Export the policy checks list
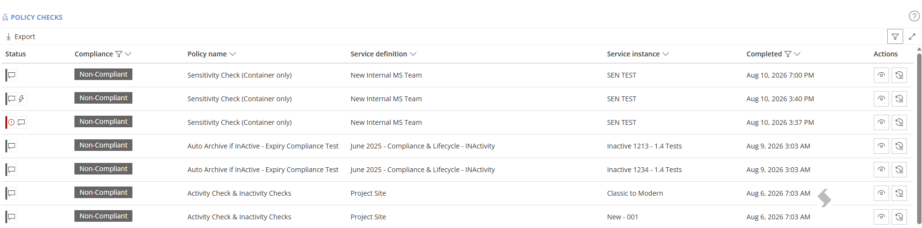The width and height of the screenshot is (922, 228). click(20, 37)
